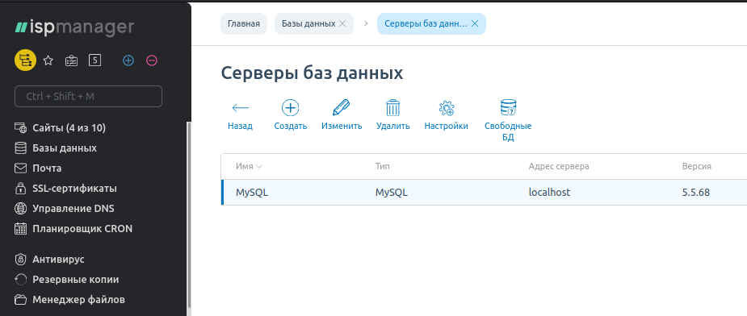747x316 pixels.
Task: Open Планировщик CRON menu item
Action: click(82, 228)
